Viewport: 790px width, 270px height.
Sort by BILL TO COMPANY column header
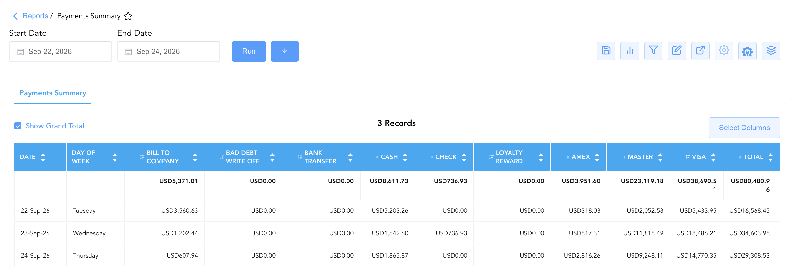164,157
